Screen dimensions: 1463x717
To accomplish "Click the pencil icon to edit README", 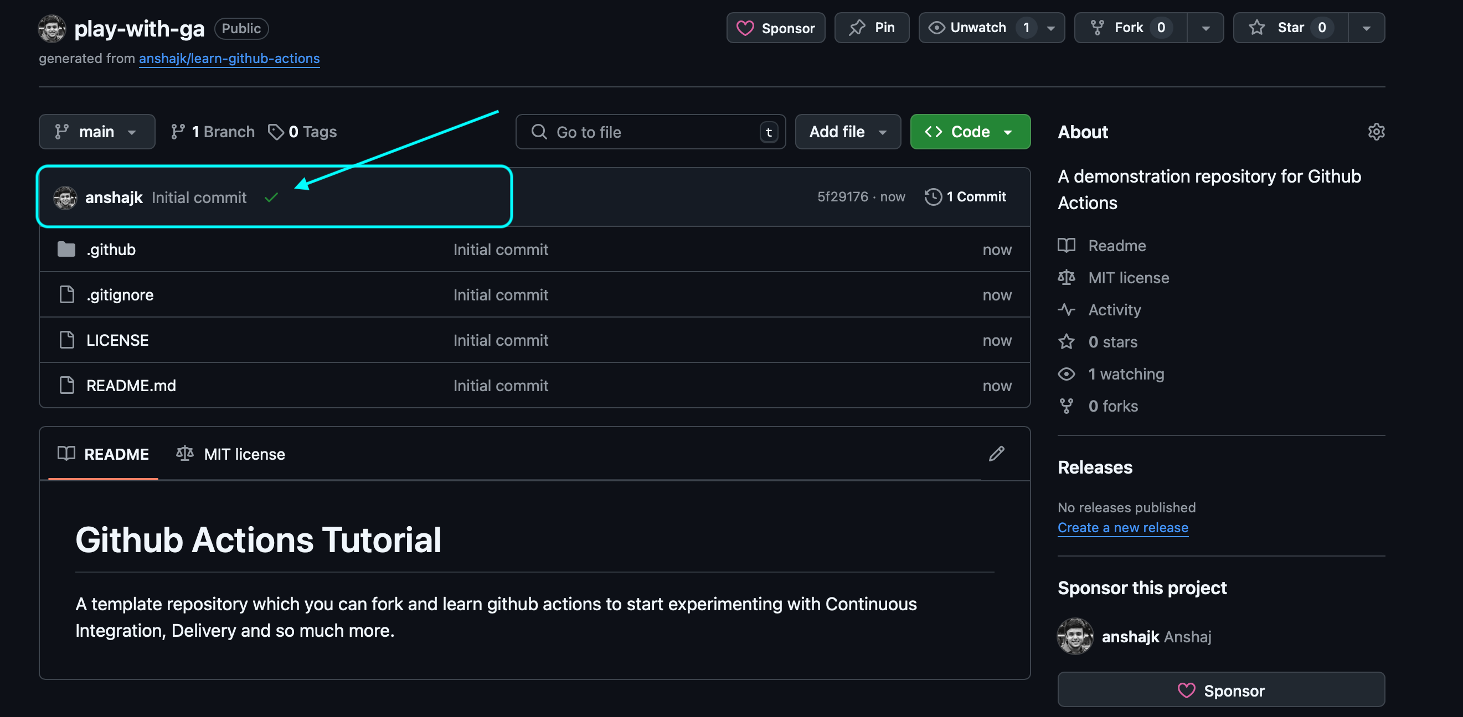I will 996,454.
